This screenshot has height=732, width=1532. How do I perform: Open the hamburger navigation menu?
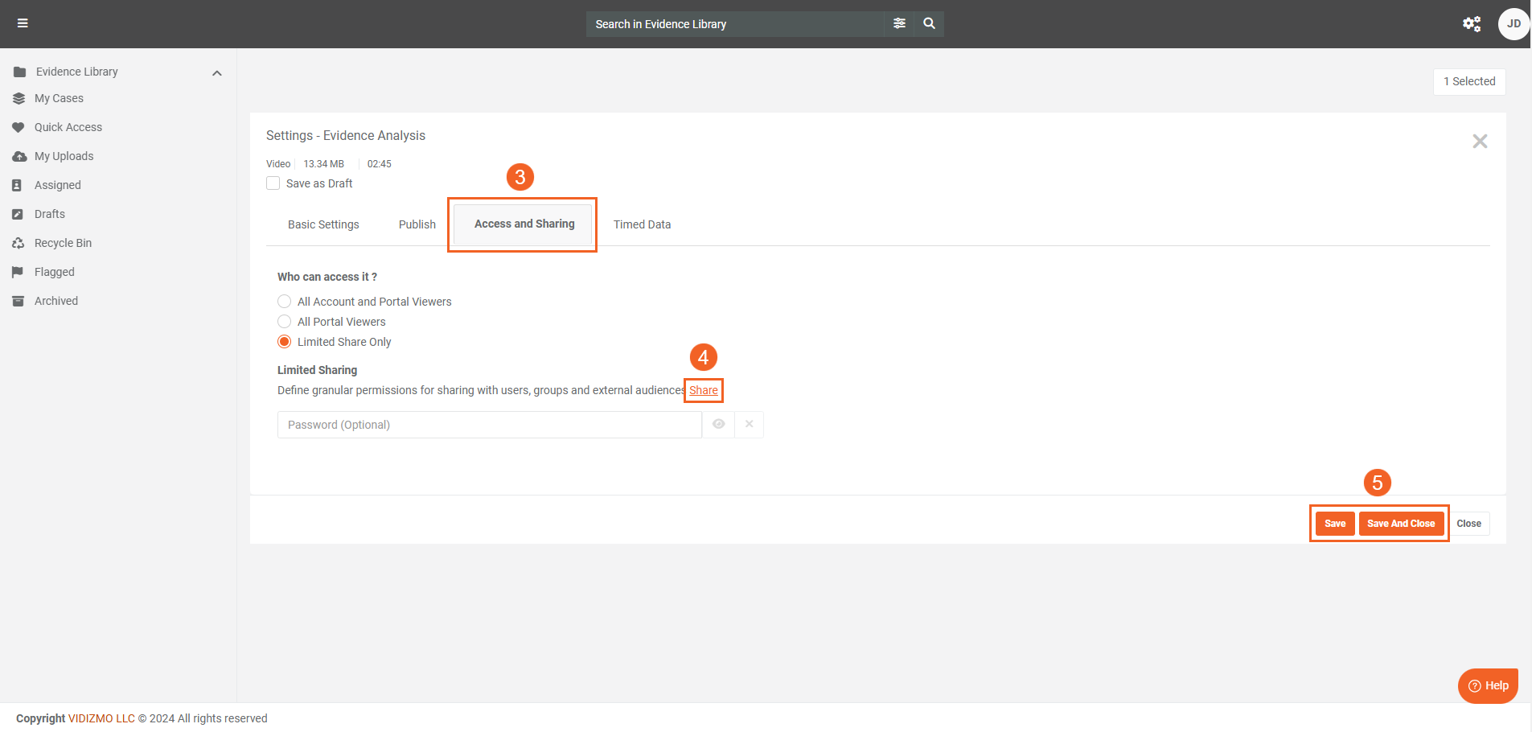click(x=23, y=23)
